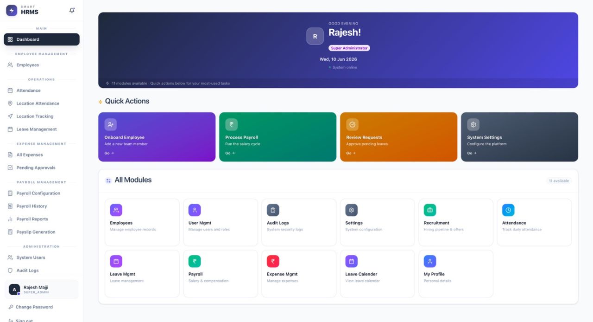Viewport: 593px width, 322px height.
Task: Click Go on System Settings card
Action: point(472,153)
